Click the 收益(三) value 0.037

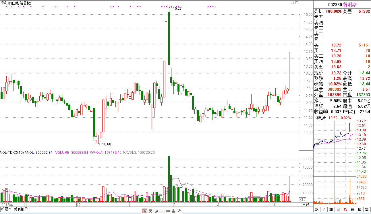click(x=337, y=112)
